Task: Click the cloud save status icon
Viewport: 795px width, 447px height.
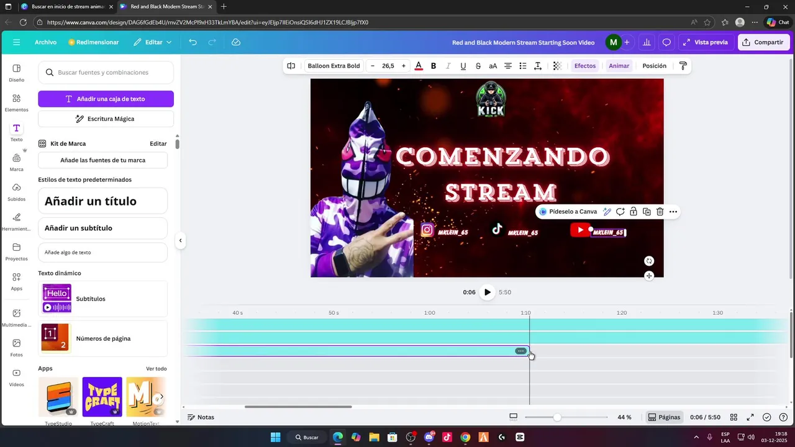Action: coord(236,42)
